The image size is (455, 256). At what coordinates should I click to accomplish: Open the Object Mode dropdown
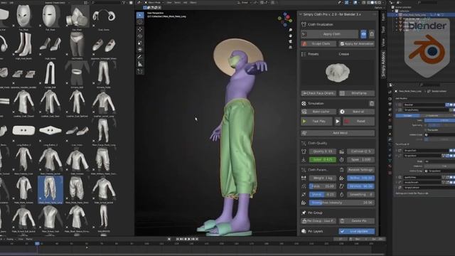(154, 2)
